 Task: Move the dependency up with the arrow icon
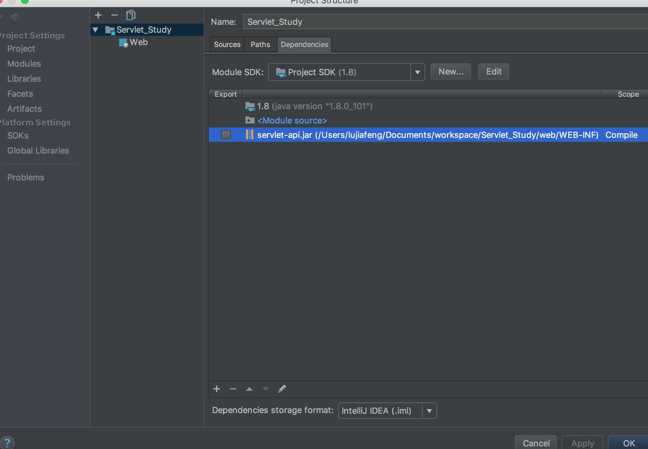[x=249, y=389]
